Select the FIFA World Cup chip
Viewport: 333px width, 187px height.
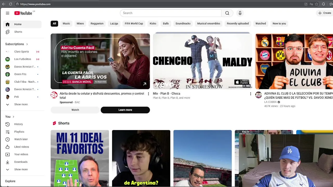coord(134,23)
